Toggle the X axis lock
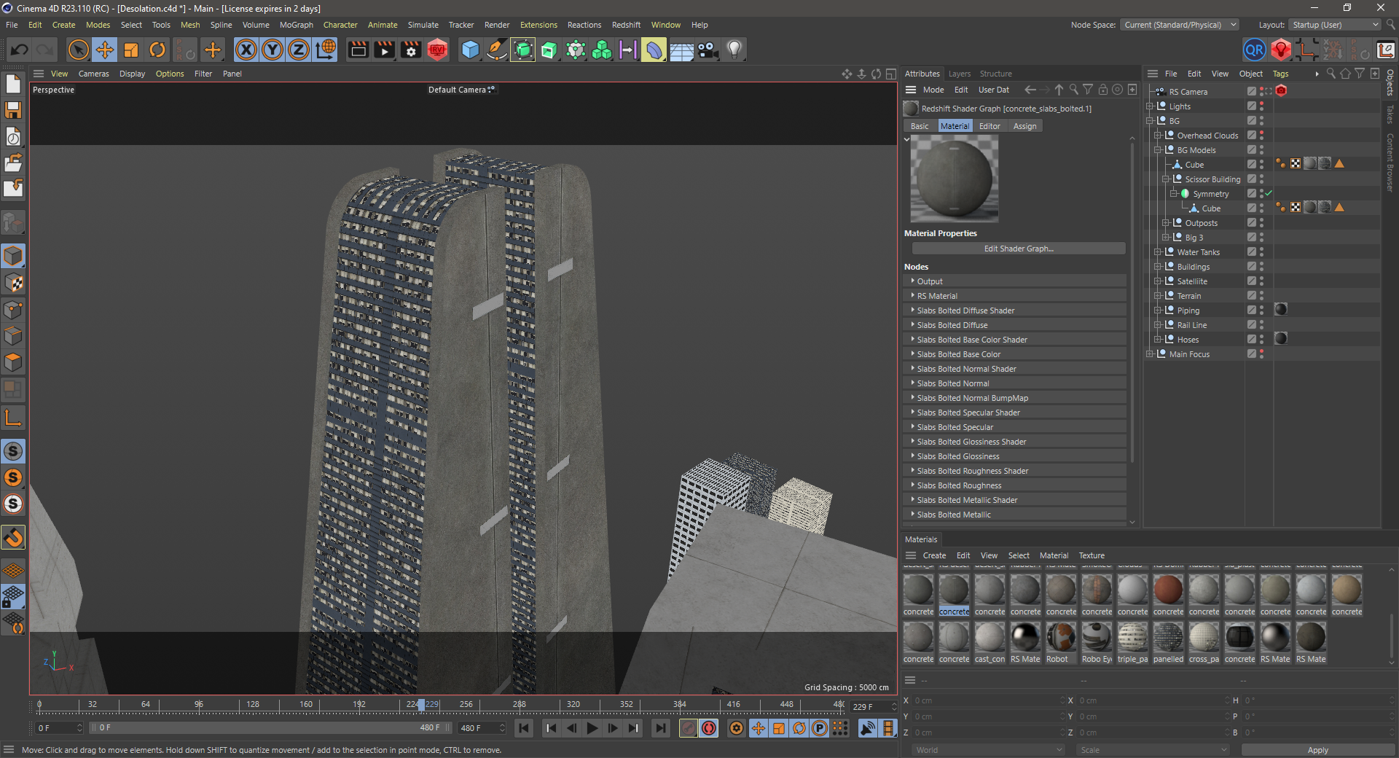The width and height of the screenshot is (1399, 758). click(x=246, y=50)
